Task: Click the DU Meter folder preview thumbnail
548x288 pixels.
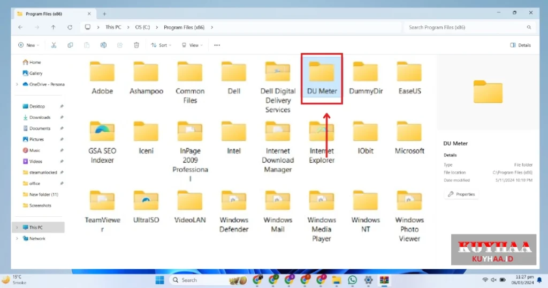Action: pyautogui.click(x=488, y=92)
